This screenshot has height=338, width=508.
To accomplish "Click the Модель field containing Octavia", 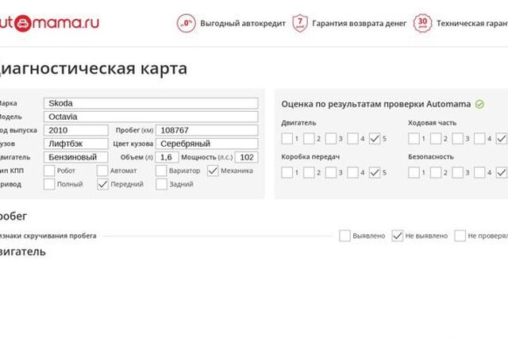I will (151, 117).
